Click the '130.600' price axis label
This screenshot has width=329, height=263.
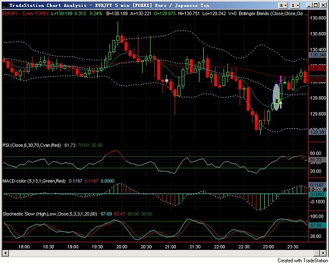coord(318,34)
